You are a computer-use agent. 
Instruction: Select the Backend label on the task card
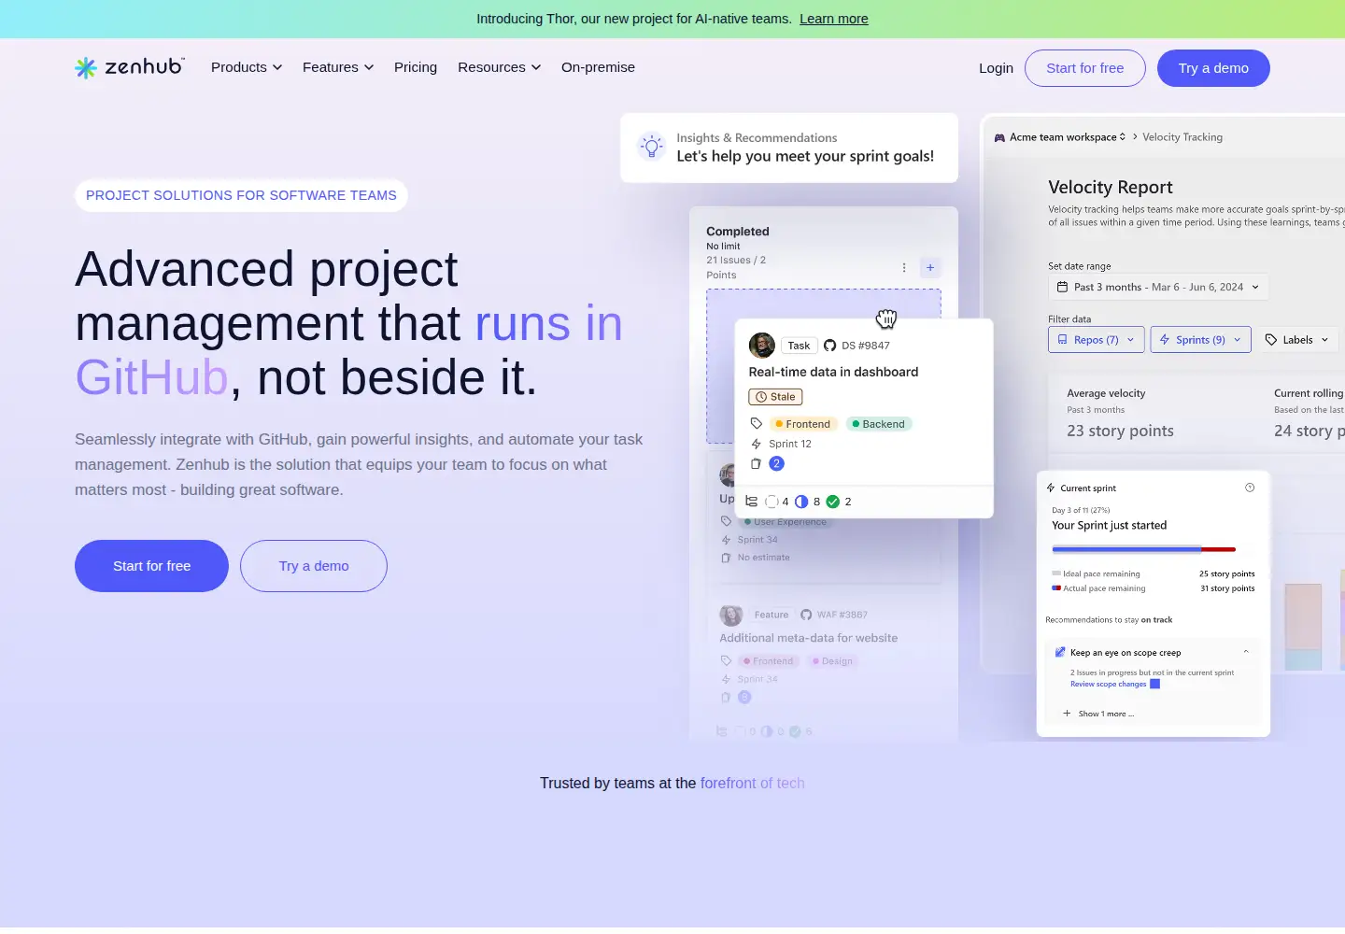(879, 424)
